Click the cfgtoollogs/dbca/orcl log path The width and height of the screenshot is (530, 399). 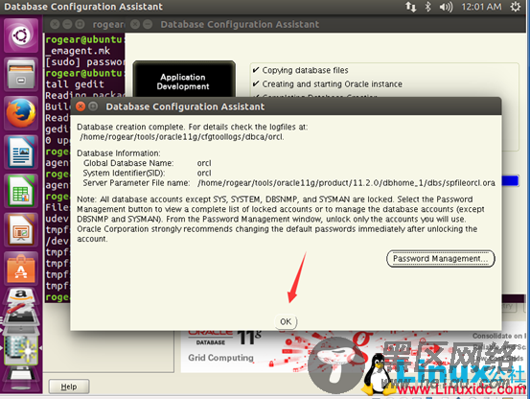pos(182,137)
